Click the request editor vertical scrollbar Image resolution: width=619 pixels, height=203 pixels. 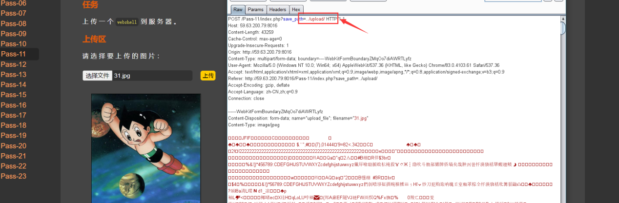point(562,110)
